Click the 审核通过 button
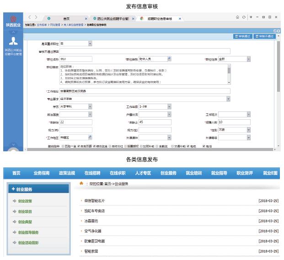Image resolution: width=284 pixels, height=260 pixels. (x=243, y=36)
